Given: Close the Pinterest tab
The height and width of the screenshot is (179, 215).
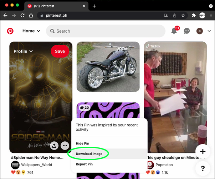Looking at the screenshot, I should pos(84,6).
